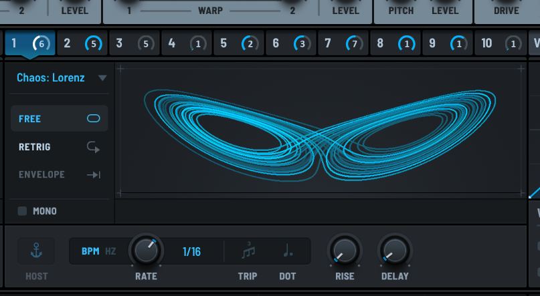Click the Lorenz attractor display
The height and width of the screenshot is (296, 540).
pyautogui.click(x=321, y=131)
